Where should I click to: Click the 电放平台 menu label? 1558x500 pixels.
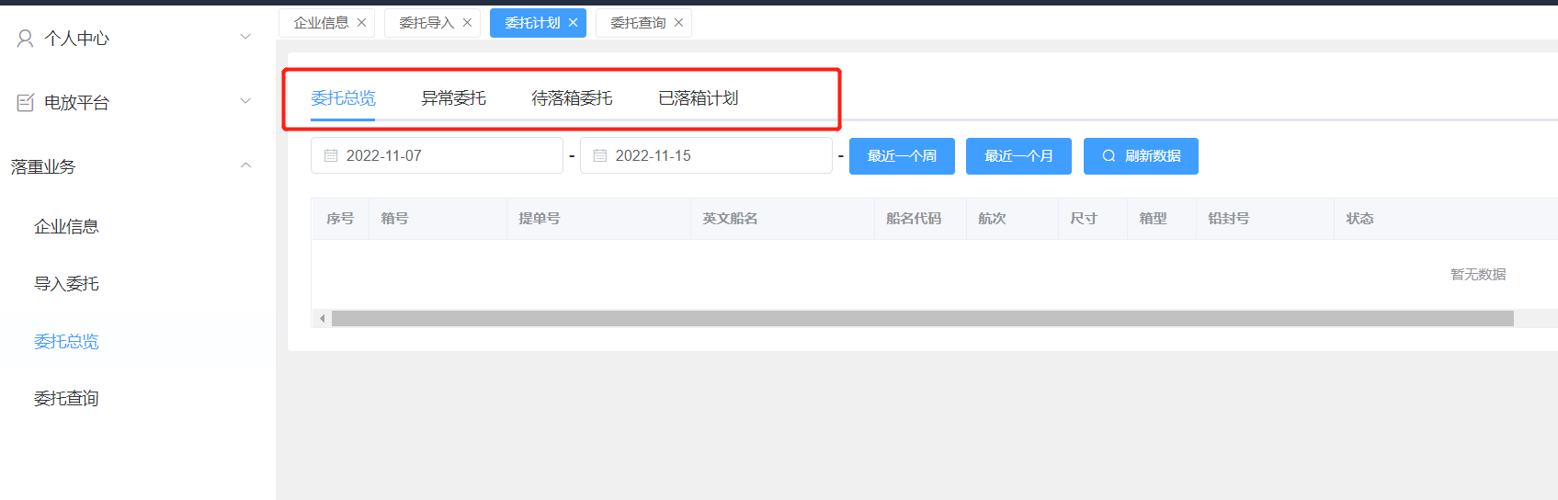[x=77, y=103]
